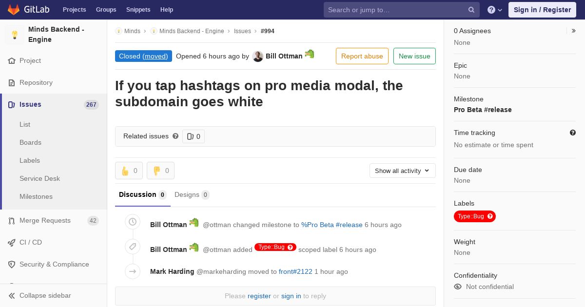Screen dimensions: 585x307
Task: Click the Minds Backend project lightbulb avatar
Action: tap(15, 35)
